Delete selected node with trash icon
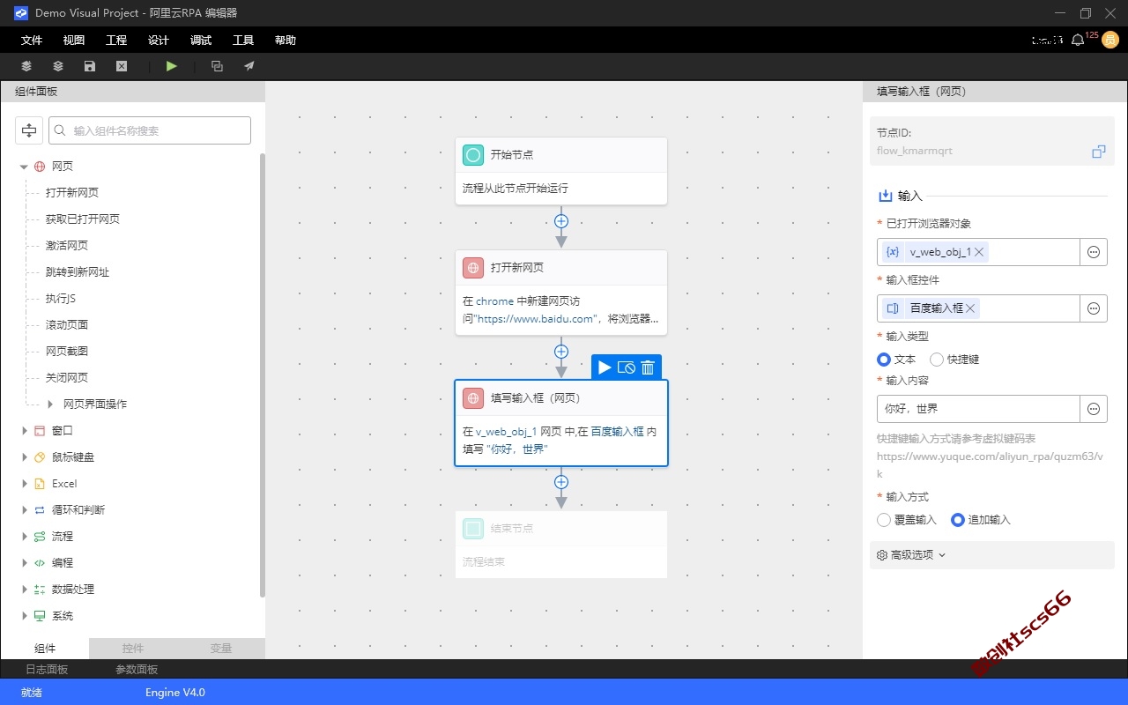The height and width of the screenshot is (705, 1128). tap(648, 367)
